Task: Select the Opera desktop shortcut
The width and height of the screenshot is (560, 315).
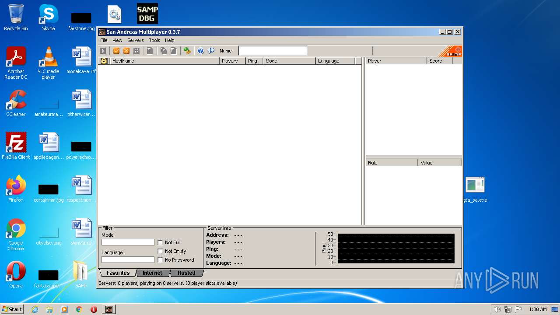Action: 16,275
